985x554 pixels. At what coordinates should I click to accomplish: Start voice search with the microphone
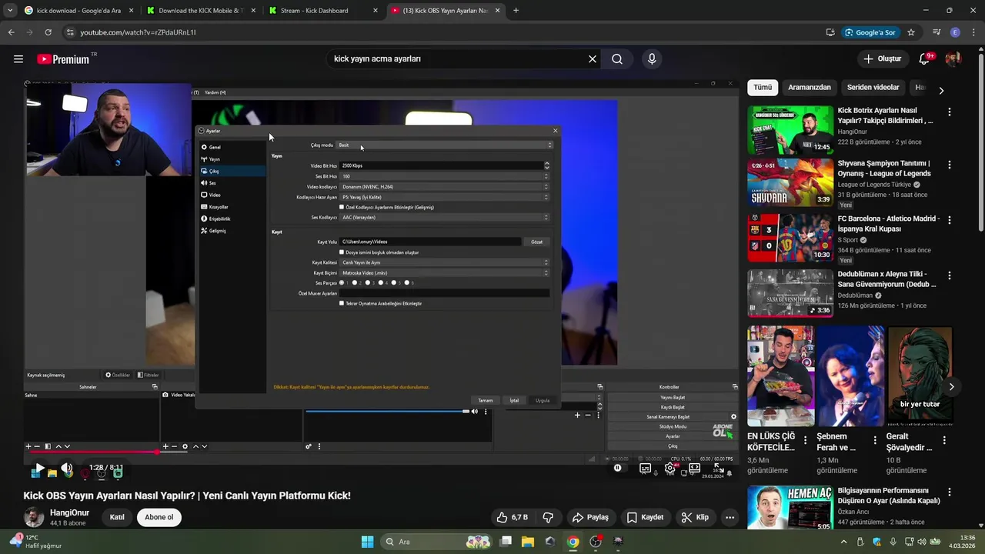[x=652, y=59]
